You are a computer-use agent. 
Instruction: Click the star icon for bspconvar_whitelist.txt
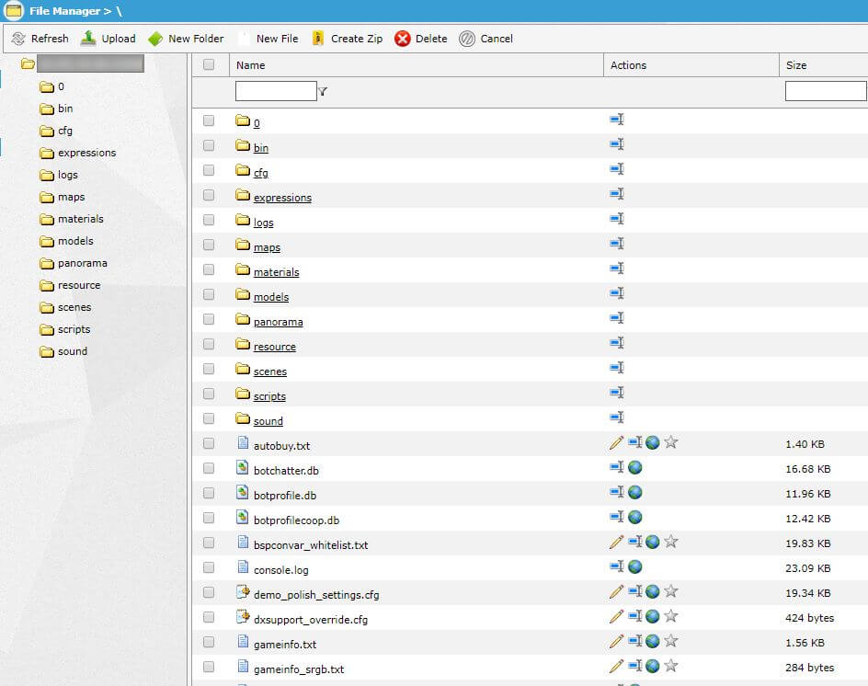671,542
